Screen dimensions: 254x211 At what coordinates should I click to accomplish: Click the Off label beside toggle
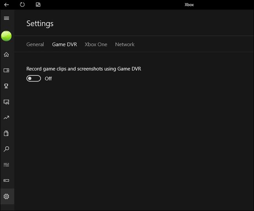(48, 79)
